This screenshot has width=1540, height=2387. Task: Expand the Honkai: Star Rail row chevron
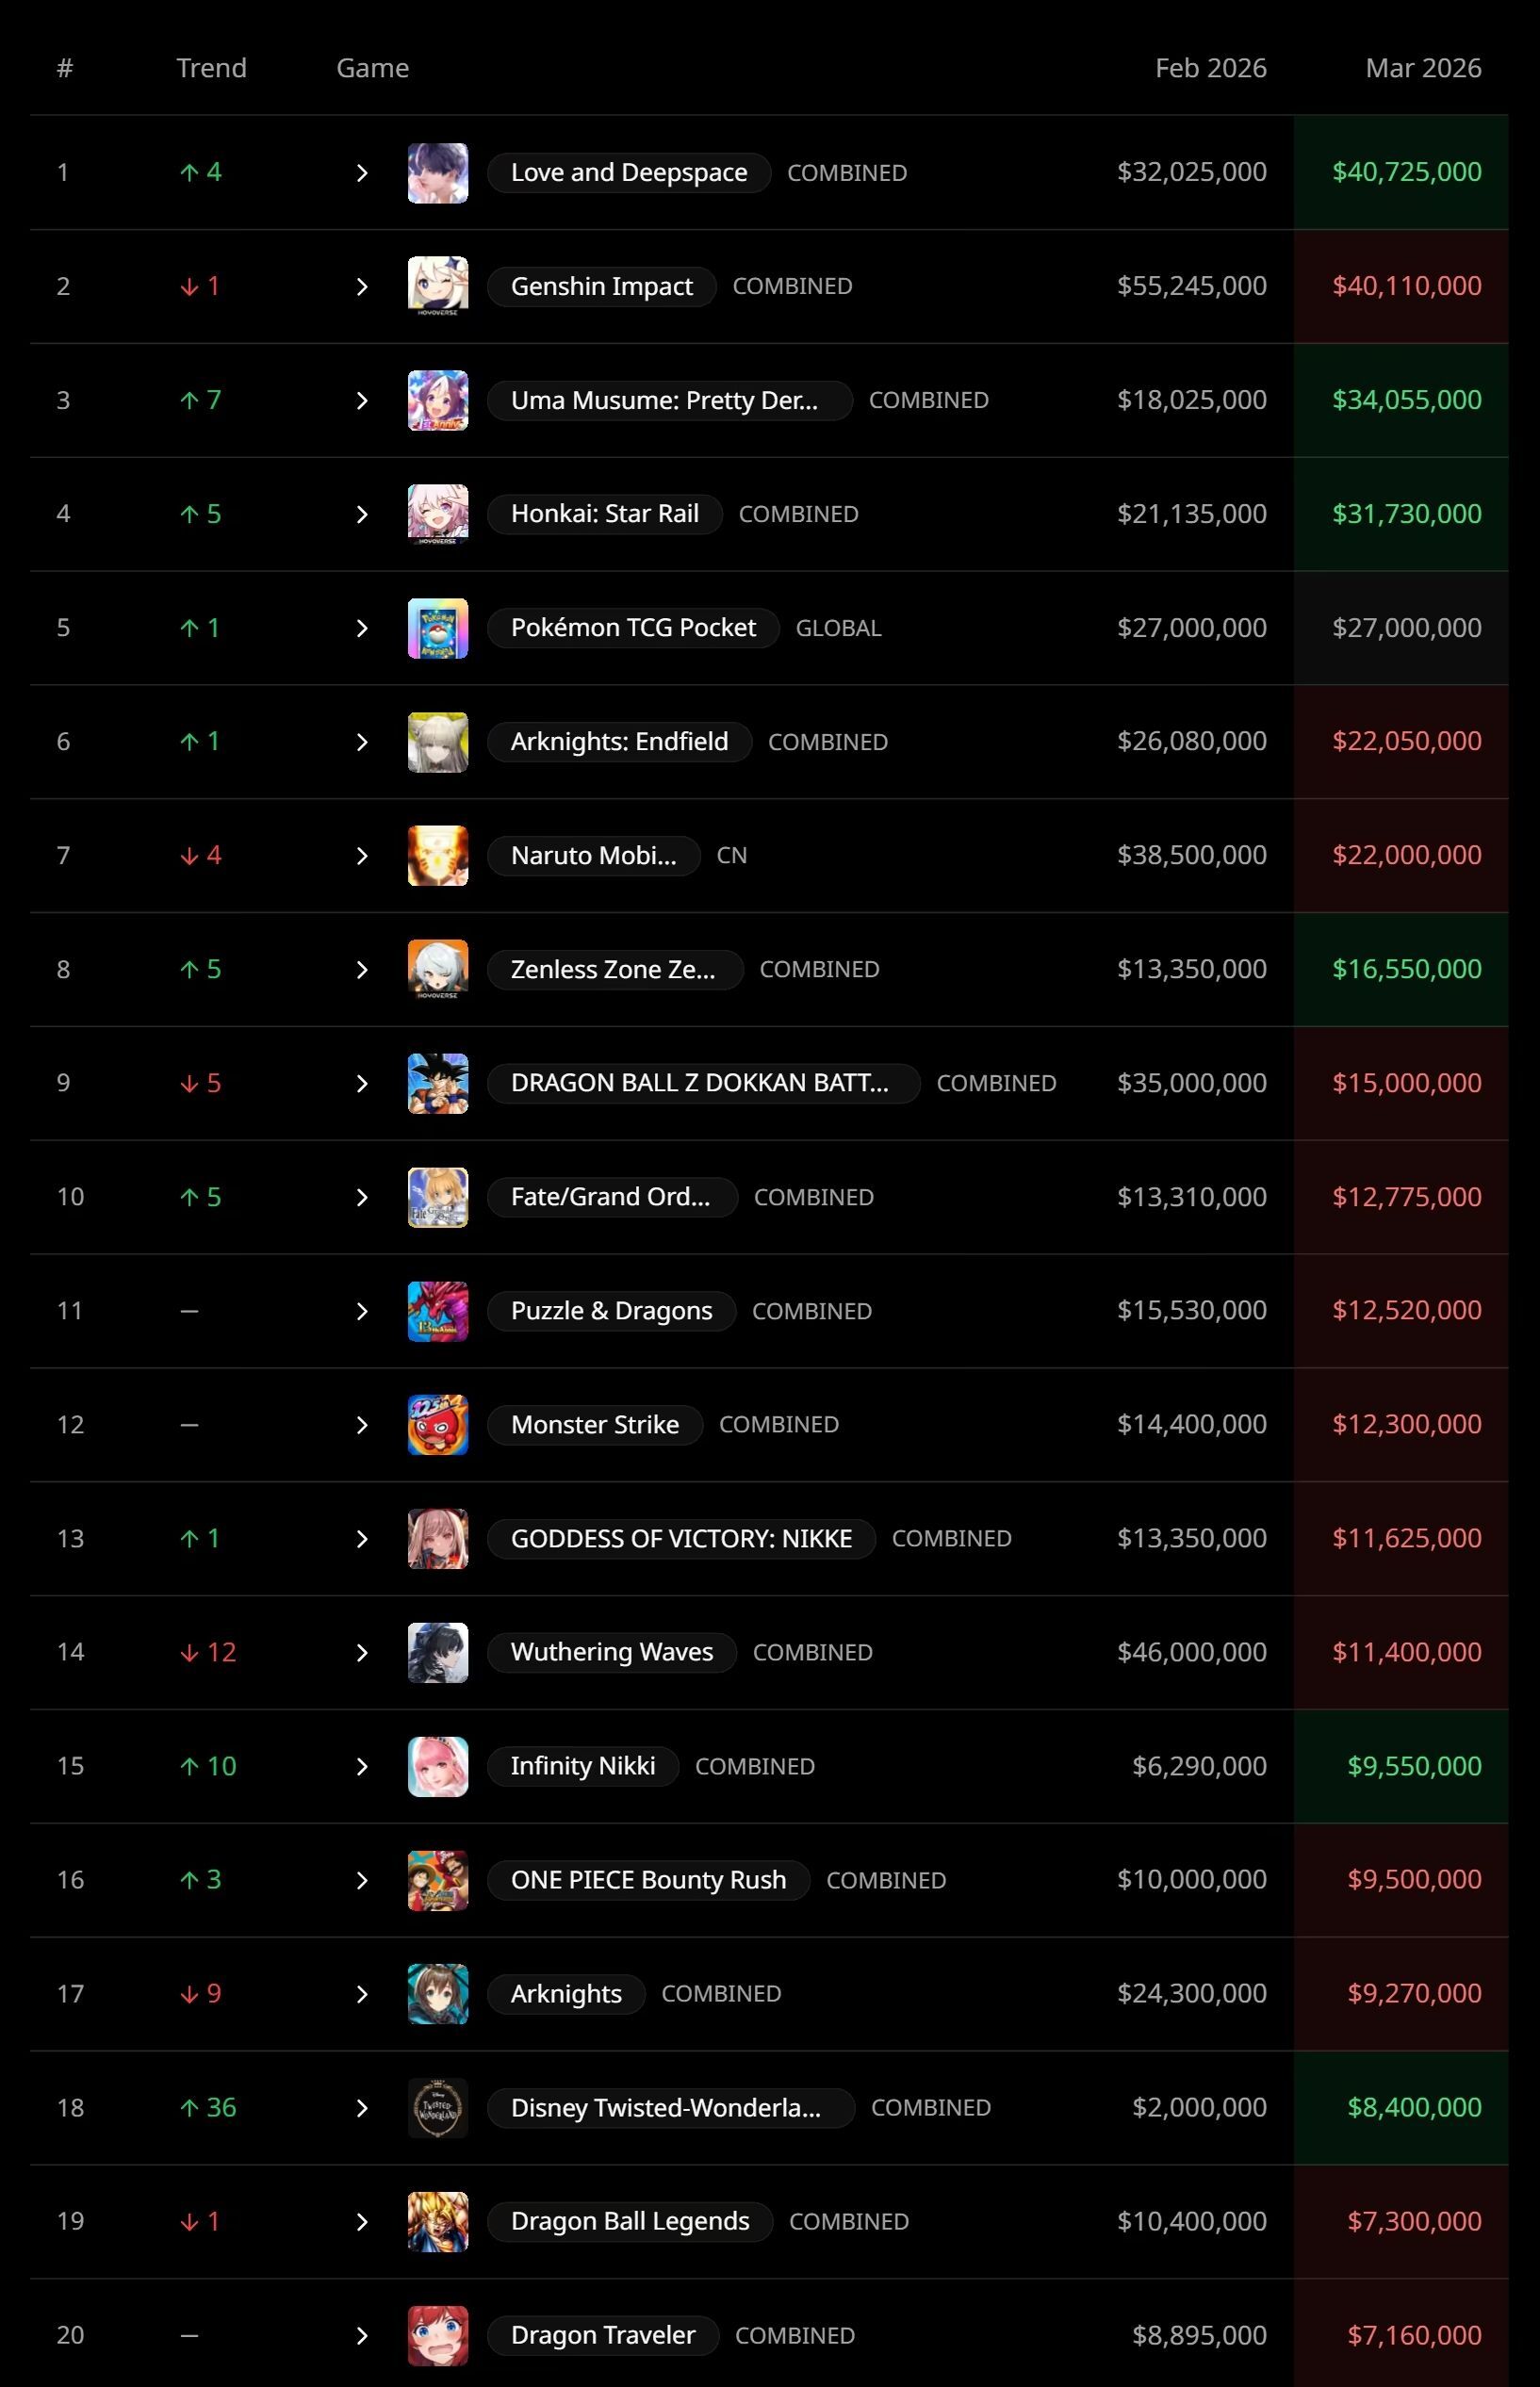pos(362,515)
